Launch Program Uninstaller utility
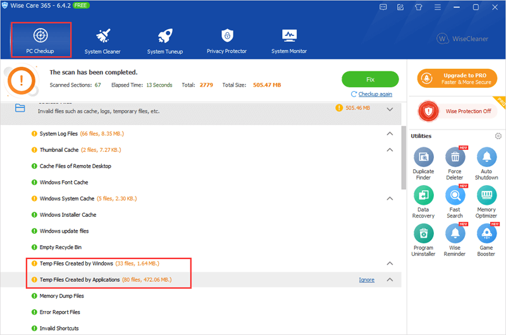Screen dimensions: 506x335 (x=423, y=240)
